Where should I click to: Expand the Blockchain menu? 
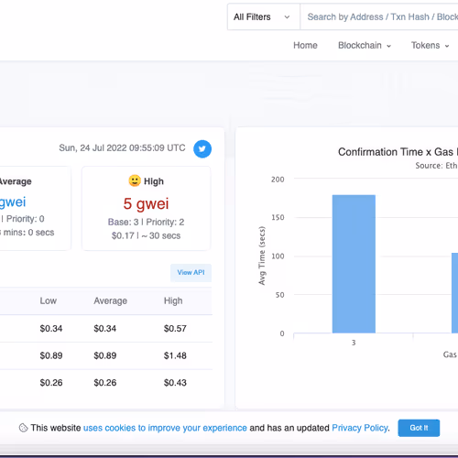(x=365, y=46)
